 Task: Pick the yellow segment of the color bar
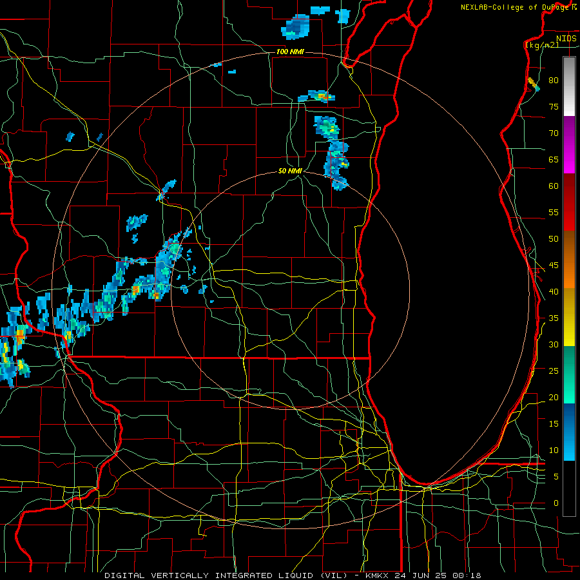569,317
